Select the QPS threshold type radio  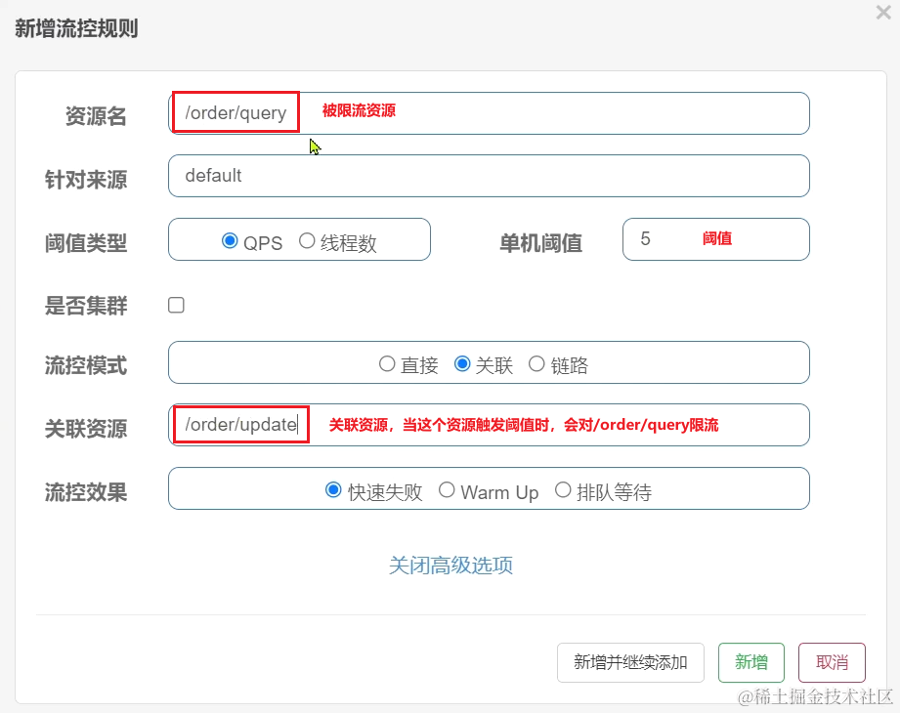[x=230, y=241]
